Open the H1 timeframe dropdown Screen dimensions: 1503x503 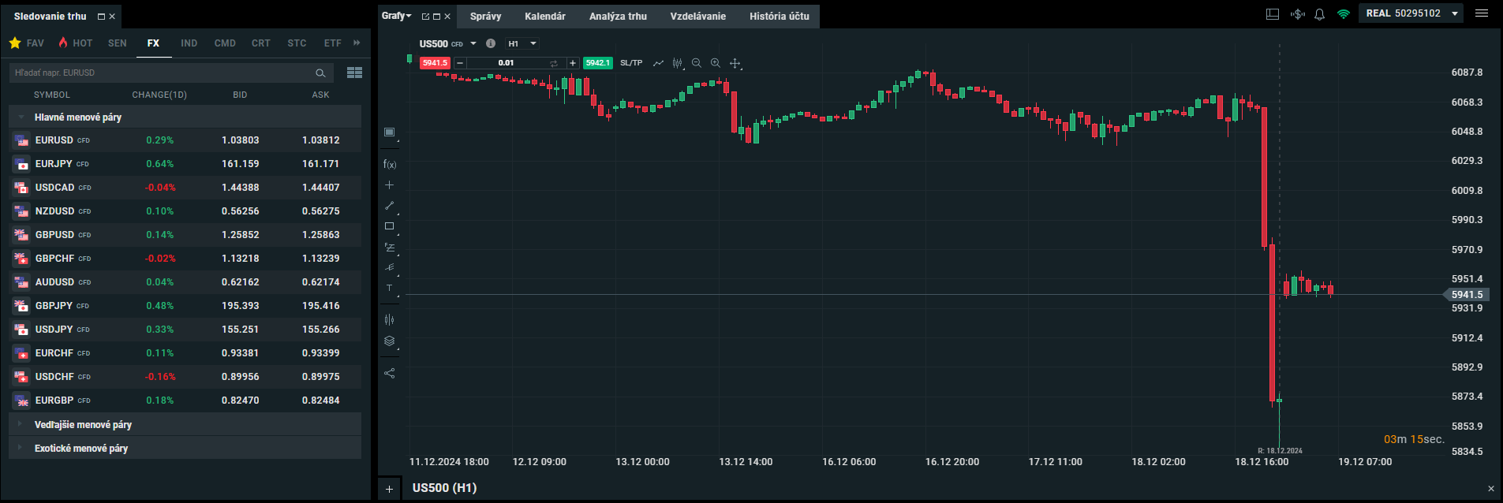click(x=522, y=44)
